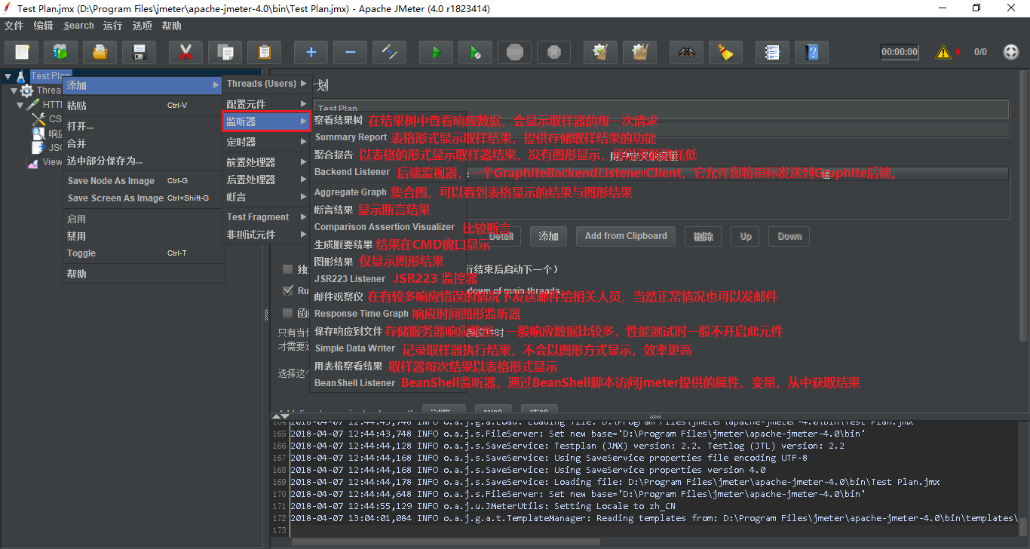Click the Clear broom icon
This screenshot has width=1030, height=549.
pos(600,52)
